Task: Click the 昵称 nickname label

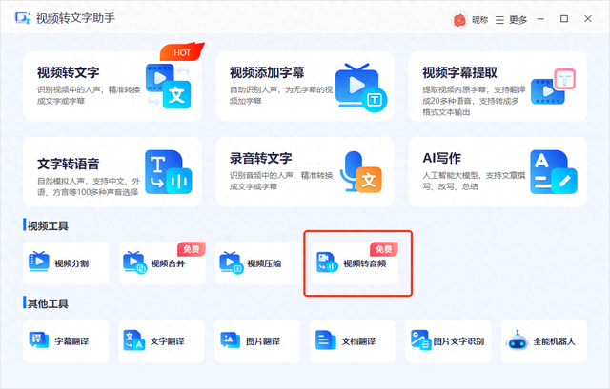Action: click(480, 20)
